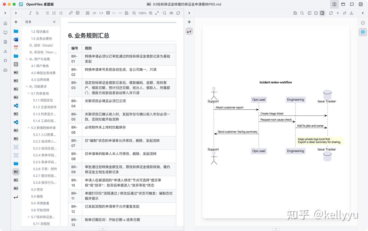Viewport: 368px width, 231px height.
Task: Collapse the 4\. 用户与场景 outline section
Action: coord(27,59)
